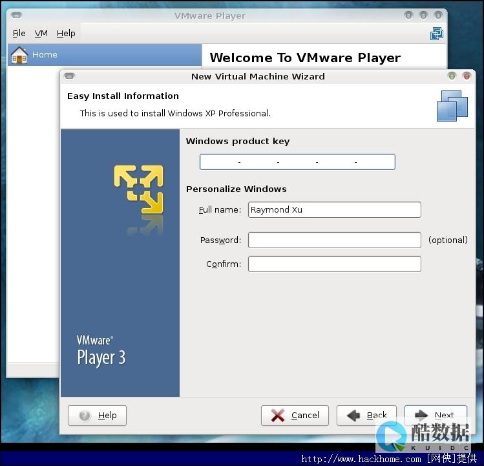
Task: Click the left arrow icon on Back
Action: 353,416
